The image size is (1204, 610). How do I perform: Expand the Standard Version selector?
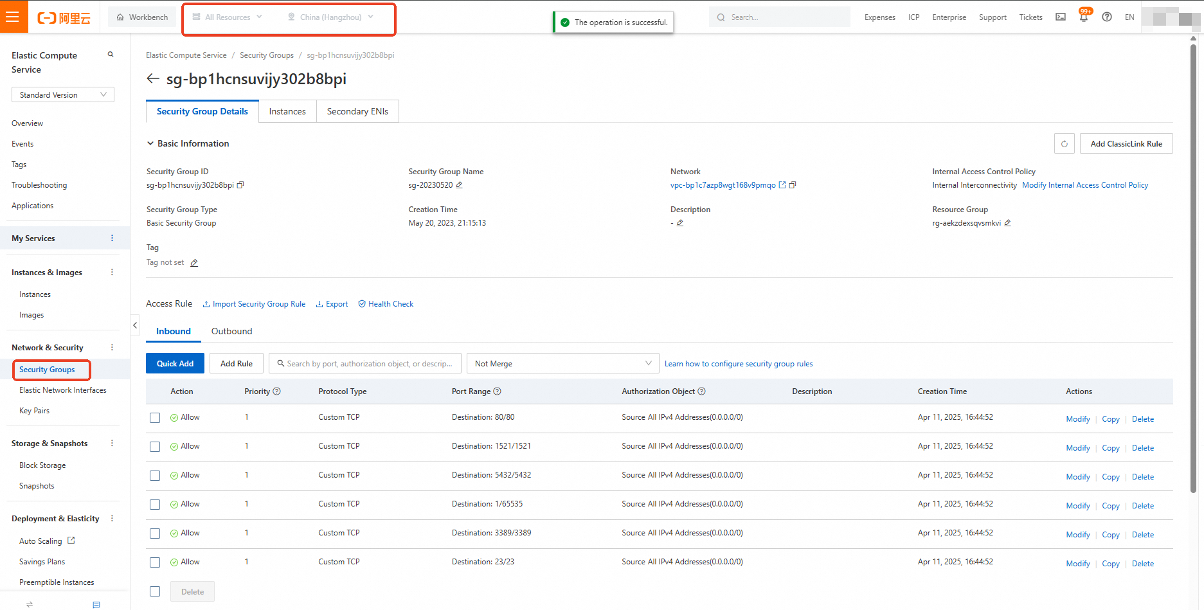click(62, 95)
